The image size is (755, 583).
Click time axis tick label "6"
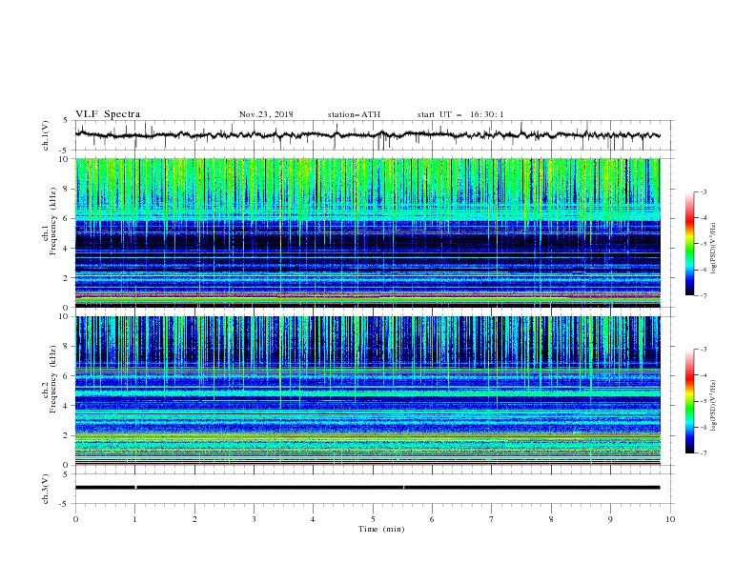click(x=432, y=519)
